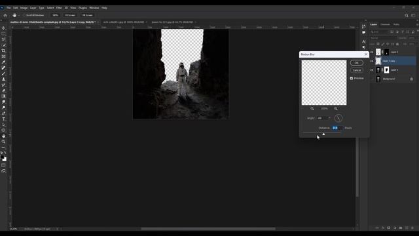Select the Background layer row
Image resolution: width=419 pixels, height=236 pixels.
[393, 79]
